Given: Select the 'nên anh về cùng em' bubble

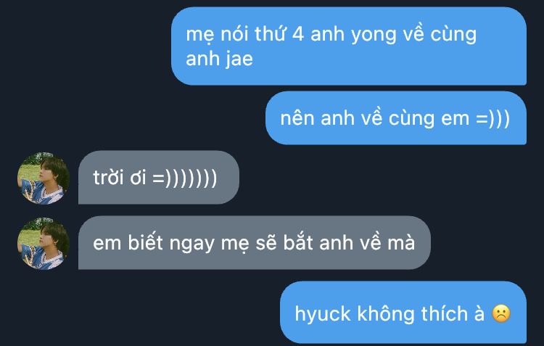Looking at the screenshot, I should point(396,118).
